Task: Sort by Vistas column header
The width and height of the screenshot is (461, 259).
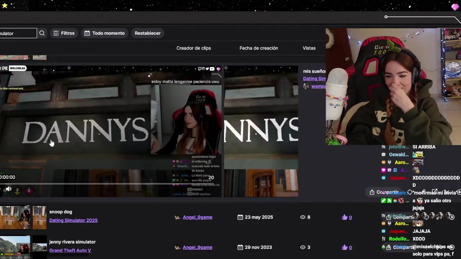Action: click(309, 48)
